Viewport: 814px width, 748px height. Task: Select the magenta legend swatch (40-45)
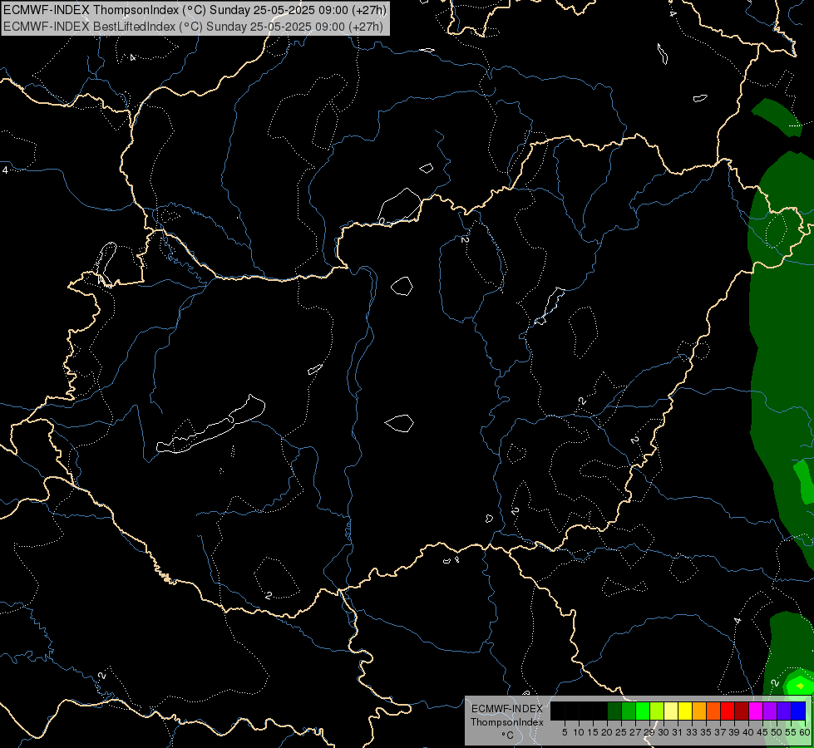pyautogui.click(x=755, y=711)
